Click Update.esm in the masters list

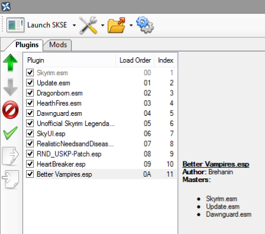[223, 207]
